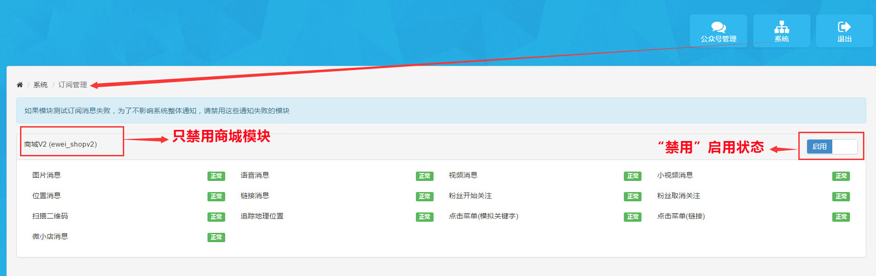Image resolution: width=876 pixels, height=276 pixels.
Task: Click 正常 badge next to 图片消息
Action: tap(216, 176)
